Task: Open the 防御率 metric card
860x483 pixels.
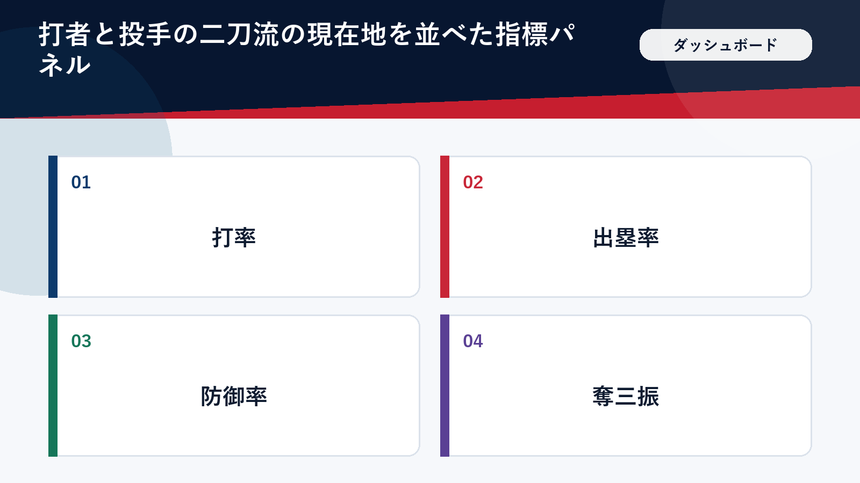Action: coord(234,385)
